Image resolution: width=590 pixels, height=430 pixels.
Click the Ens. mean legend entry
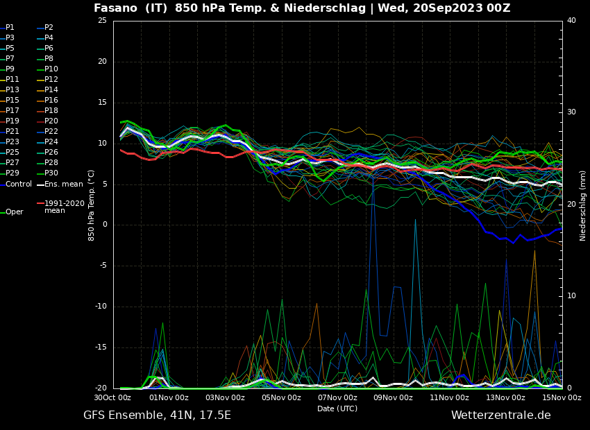[63, 184]
